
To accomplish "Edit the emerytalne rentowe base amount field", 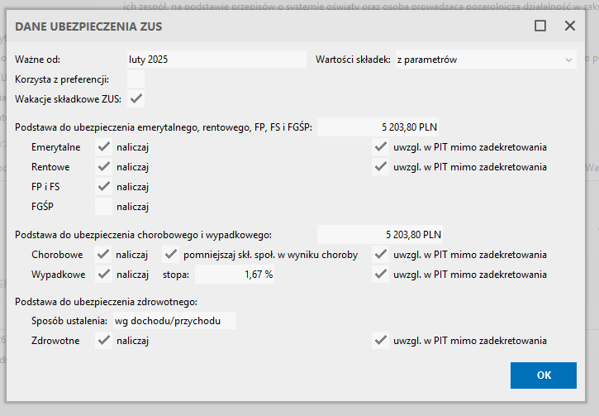I will click(380, 127).
